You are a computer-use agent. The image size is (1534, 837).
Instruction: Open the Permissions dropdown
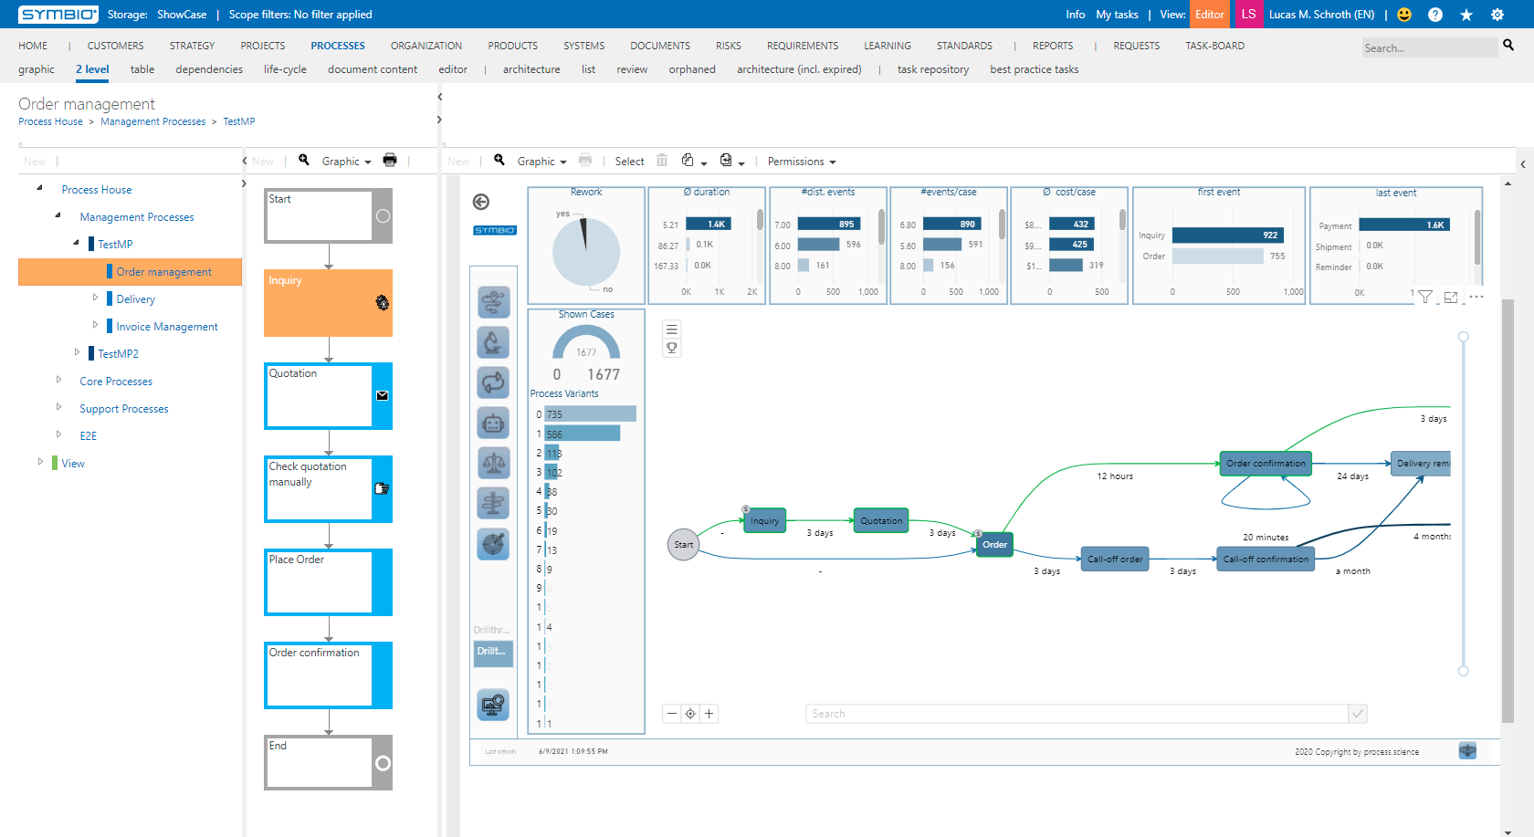pyautogui.click(x=800, y=161)
